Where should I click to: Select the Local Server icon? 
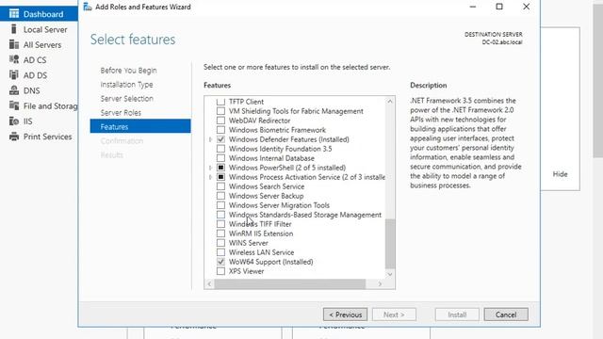(14, 29)
